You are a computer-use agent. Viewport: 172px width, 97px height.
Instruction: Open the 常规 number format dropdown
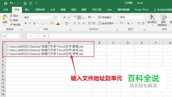point(144,17)
